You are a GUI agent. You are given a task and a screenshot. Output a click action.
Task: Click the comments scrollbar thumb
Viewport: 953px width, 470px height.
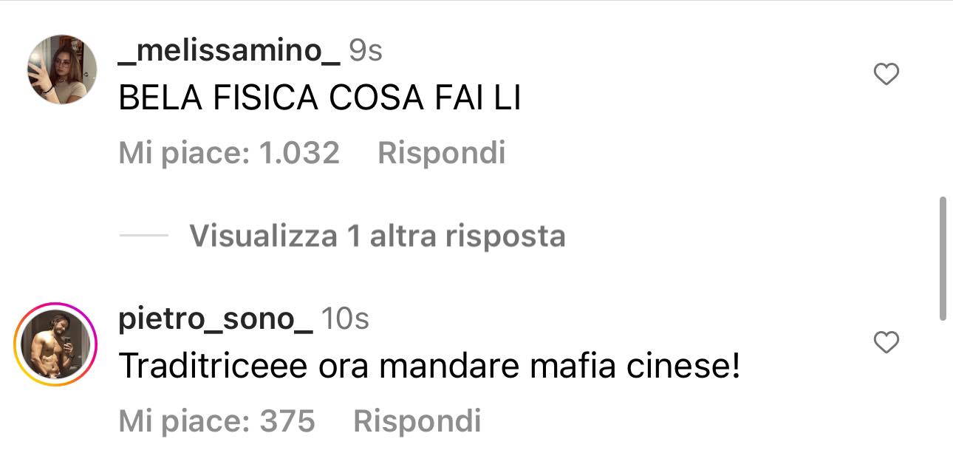942,259
